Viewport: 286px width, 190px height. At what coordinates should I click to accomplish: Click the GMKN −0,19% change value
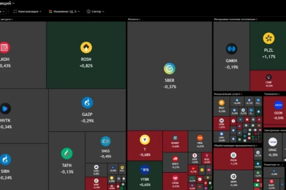tap(231, 67)
